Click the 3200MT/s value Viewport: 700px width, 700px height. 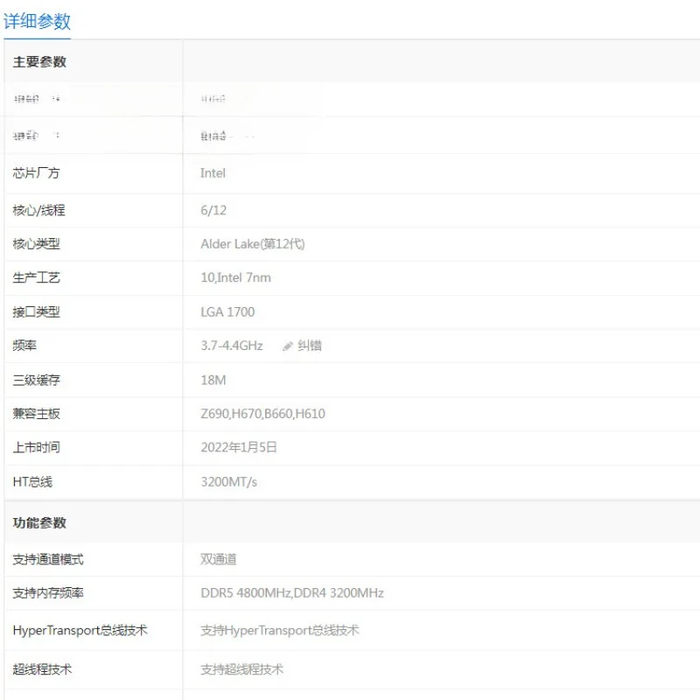[229, 482]
